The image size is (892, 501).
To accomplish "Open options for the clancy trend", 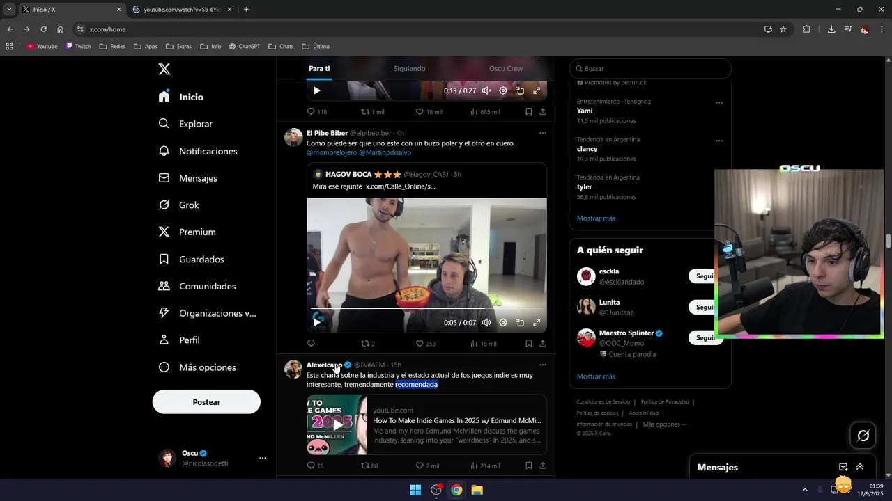I will coord(719,141).
